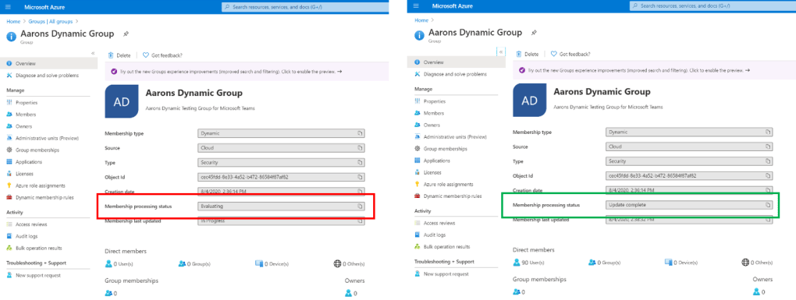Open the hamburger menu in right screenshot
Screen dimensions: 796x300
[x=416, y=6]
